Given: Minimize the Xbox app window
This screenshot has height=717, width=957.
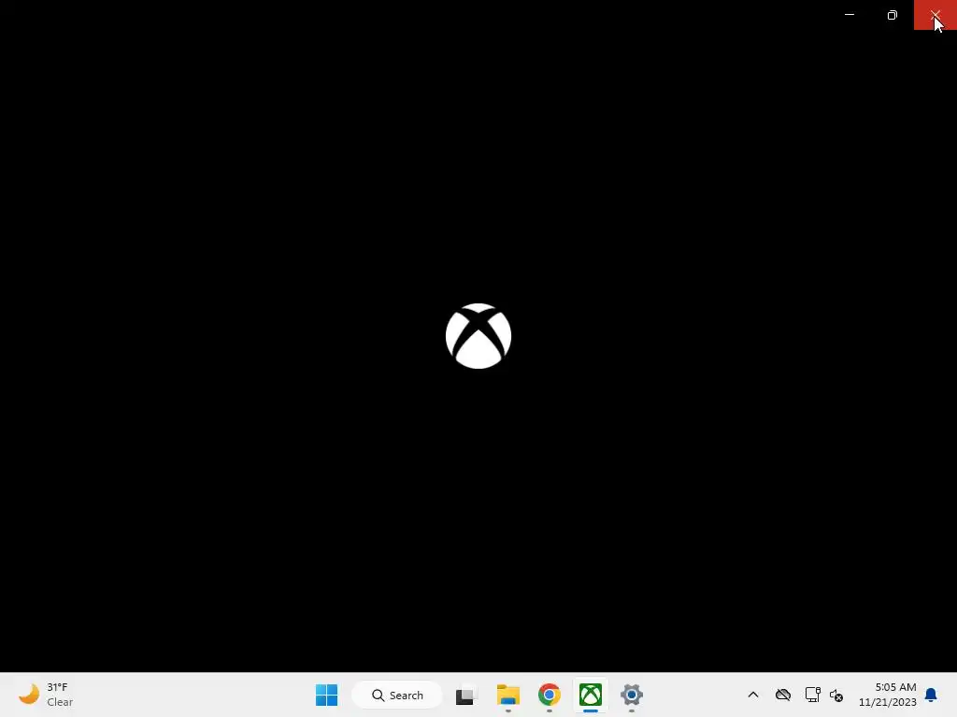Looking at the screenshot, I should pyautogui.click(x=850, y=15).
